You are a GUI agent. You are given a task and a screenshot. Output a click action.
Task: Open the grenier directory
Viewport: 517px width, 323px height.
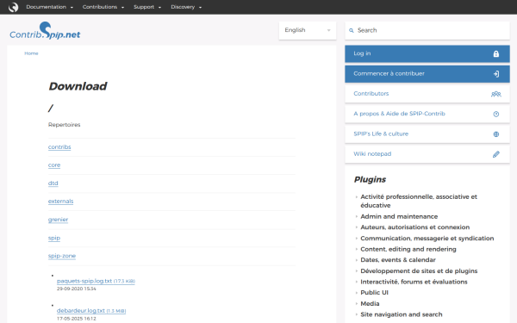click(x=58, y=220)
